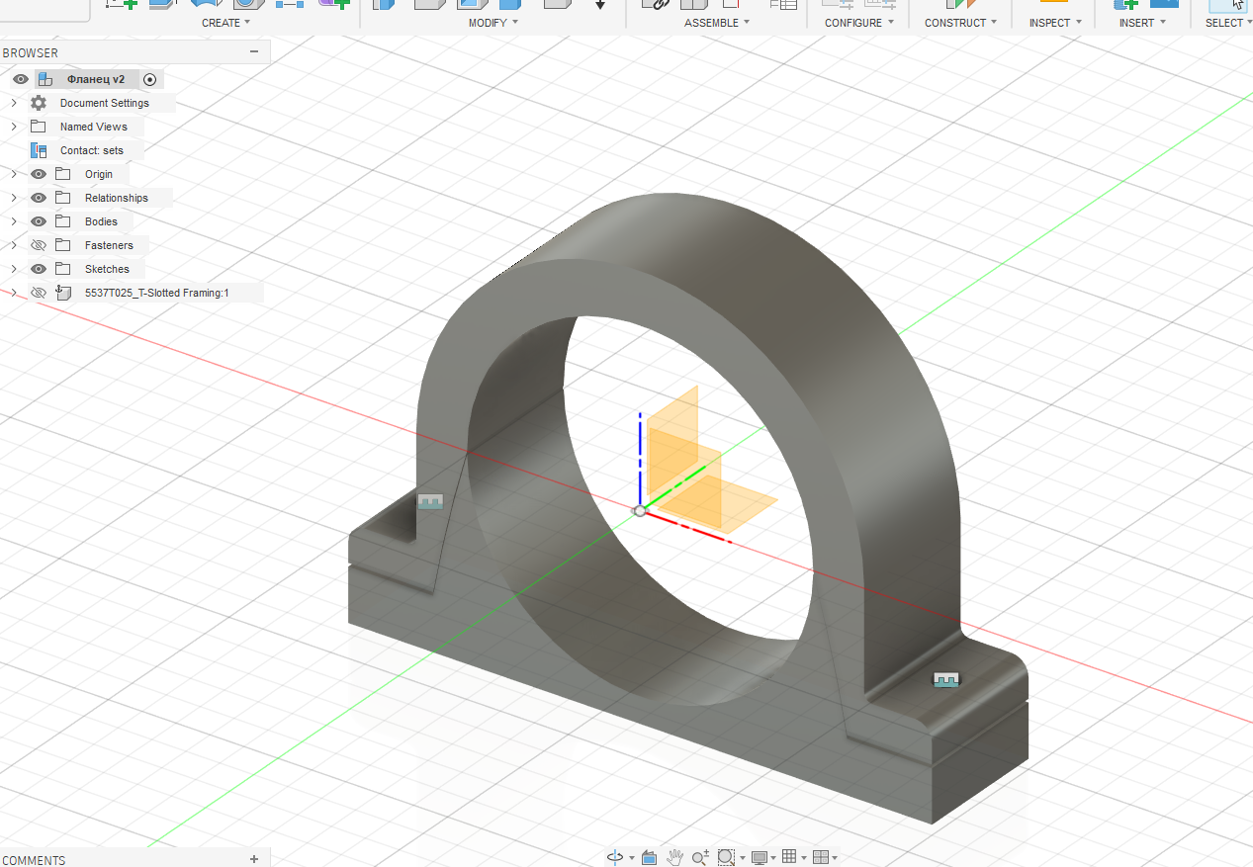1253x867 pixels.
Task: Click the Viewports layout icon
Action: [x=820, y=857]
